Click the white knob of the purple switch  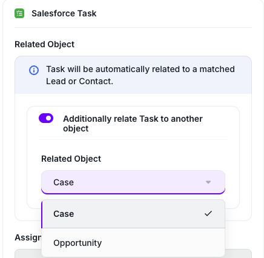tap(48, 118)
